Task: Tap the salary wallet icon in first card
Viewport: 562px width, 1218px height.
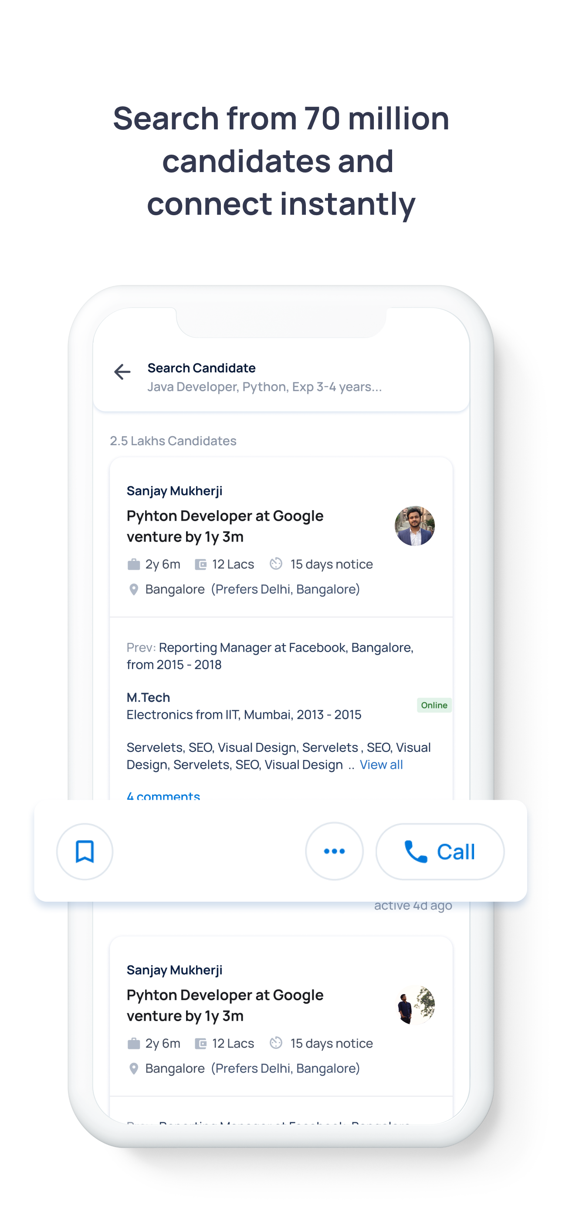Action: tap(200, 564)
